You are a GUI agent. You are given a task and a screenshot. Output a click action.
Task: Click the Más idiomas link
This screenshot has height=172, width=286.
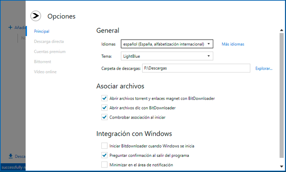click(x=233, y=44)
